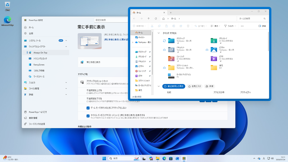Expand the システム ツール section
288x162 pixels.
pyautogui.click(x=66, y=41)
